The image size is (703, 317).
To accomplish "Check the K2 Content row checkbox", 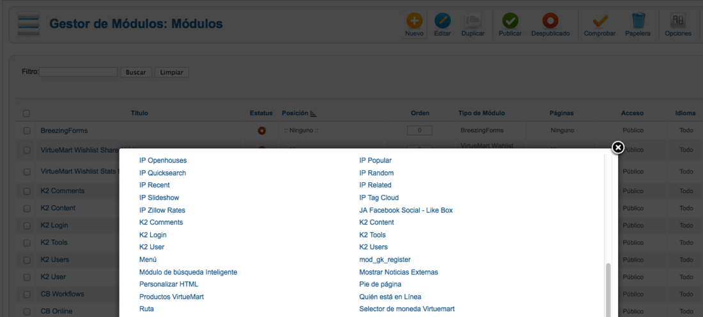I will tap(27, 208).
